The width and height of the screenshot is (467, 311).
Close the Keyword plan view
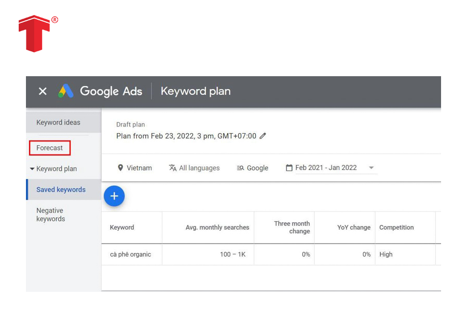43,91
